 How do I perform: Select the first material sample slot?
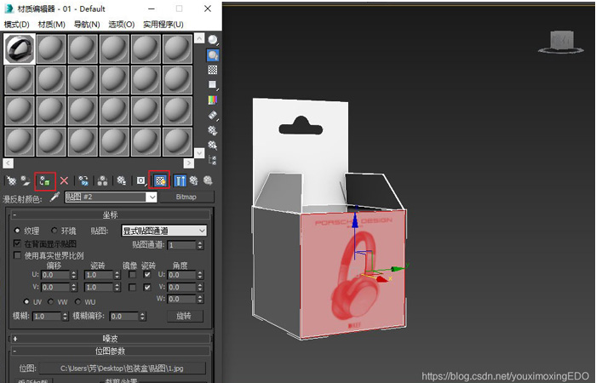20,49
